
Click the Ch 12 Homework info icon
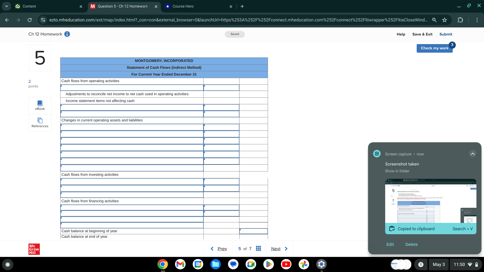(67, 34)
